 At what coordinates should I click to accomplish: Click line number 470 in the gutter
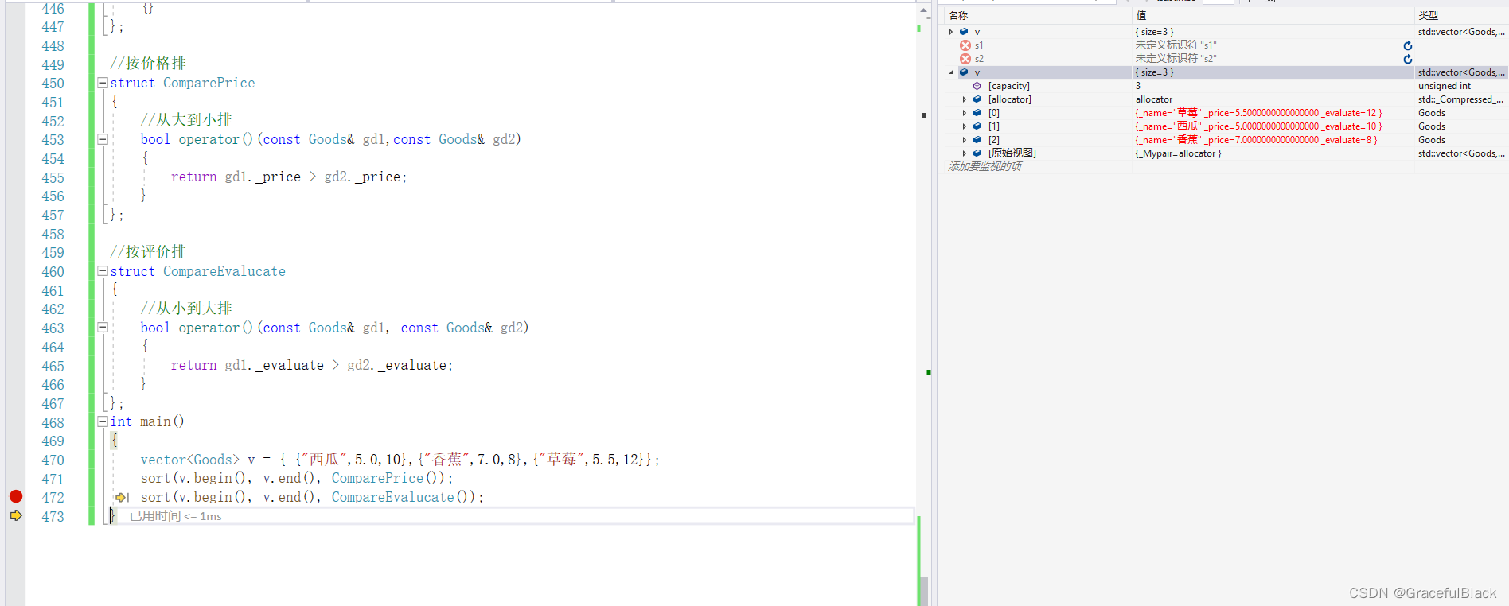(x=53, y=460)
